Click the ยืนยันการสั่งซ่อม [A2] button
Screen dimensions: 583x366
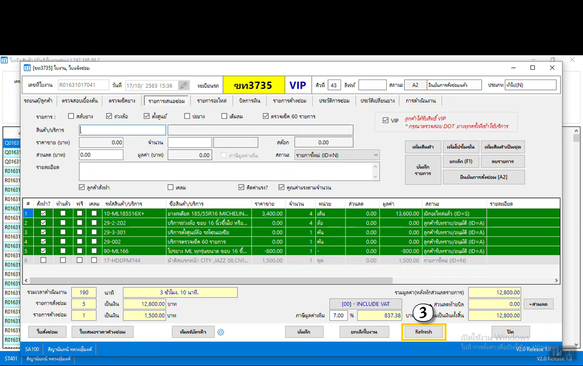pos(483,177)
